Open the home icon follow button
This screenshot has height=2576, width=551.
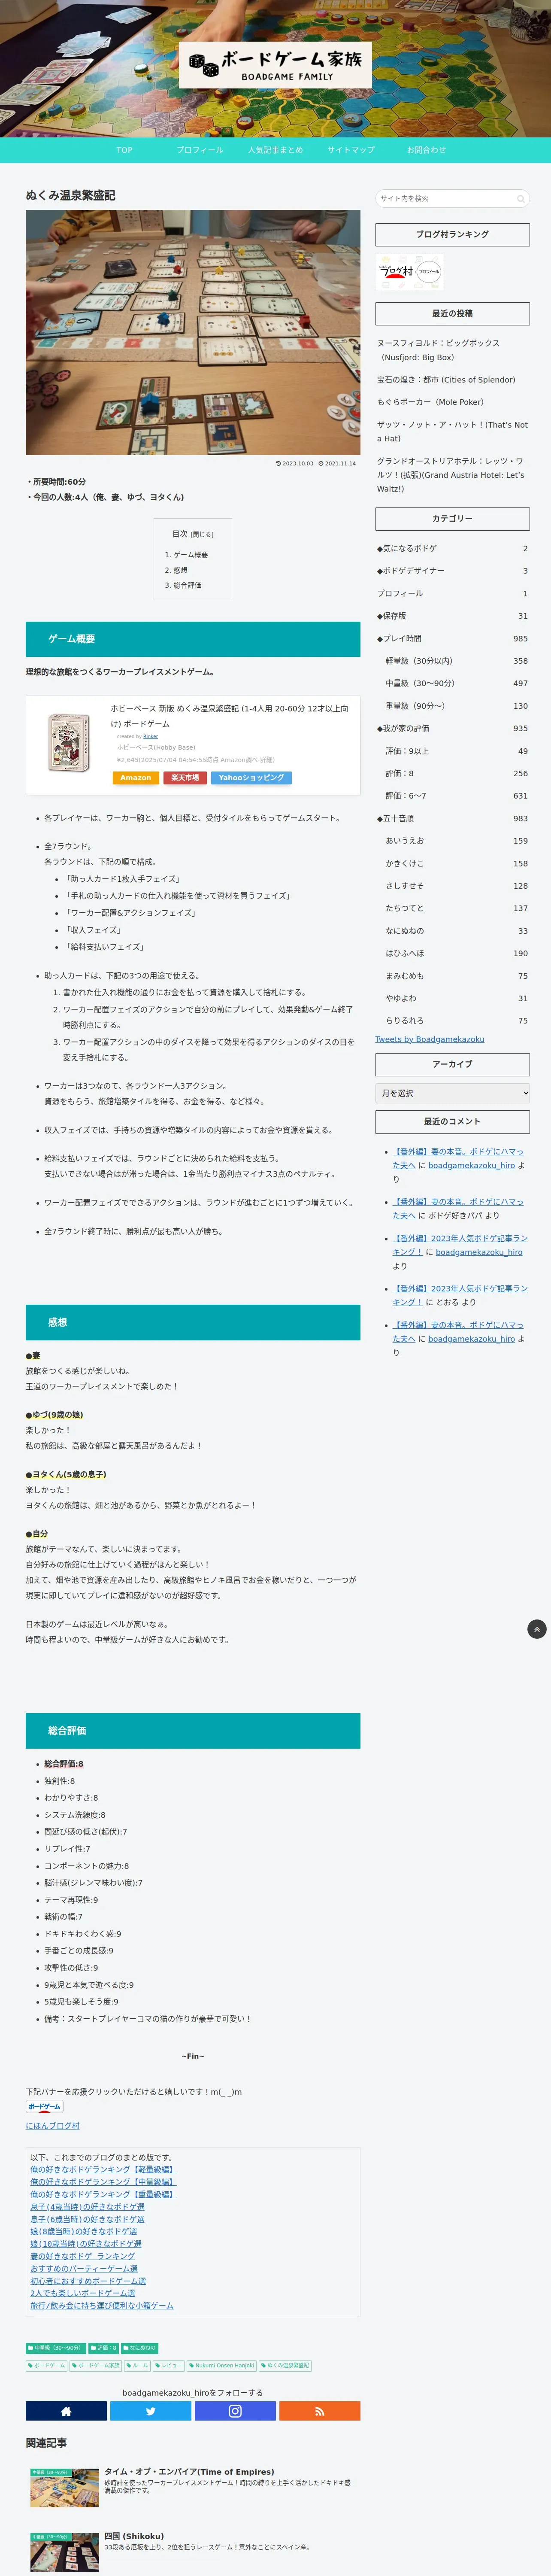tap(66, 2411)
